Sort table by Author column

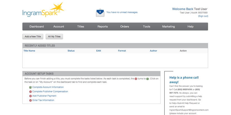tap(154, 51)
